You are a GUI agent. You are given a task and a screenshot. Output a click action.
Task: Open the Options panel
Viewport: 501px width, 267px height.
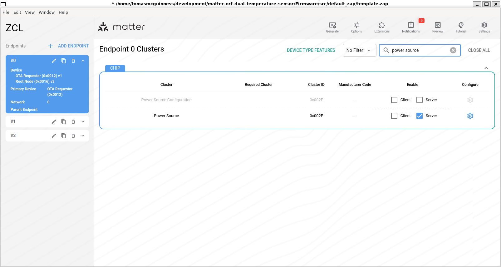coord(356,27)
